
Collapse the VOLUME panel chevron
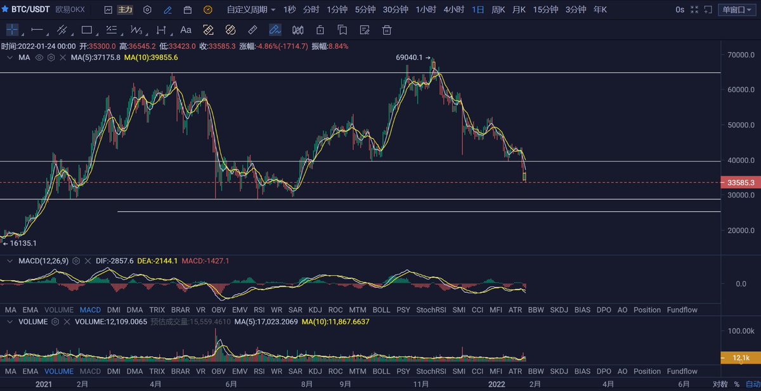click(x=9, y=322)
